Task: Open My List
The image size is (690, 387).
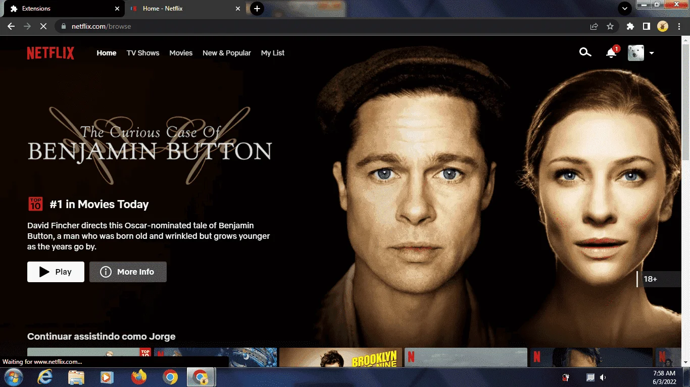Action: tap(273, 53)
